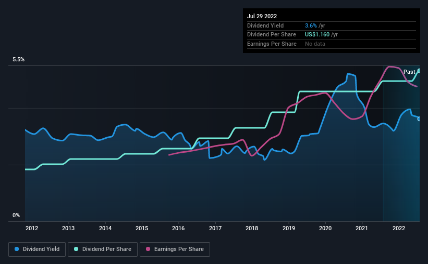This screenshot has width=428, height=264.
Task: Select the 2018 x-axis label
Action: pos(252,228)
